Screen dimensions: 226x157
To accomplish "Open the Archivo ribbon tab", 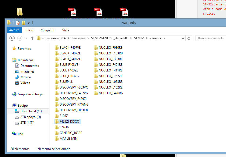I will click(14, 30).
